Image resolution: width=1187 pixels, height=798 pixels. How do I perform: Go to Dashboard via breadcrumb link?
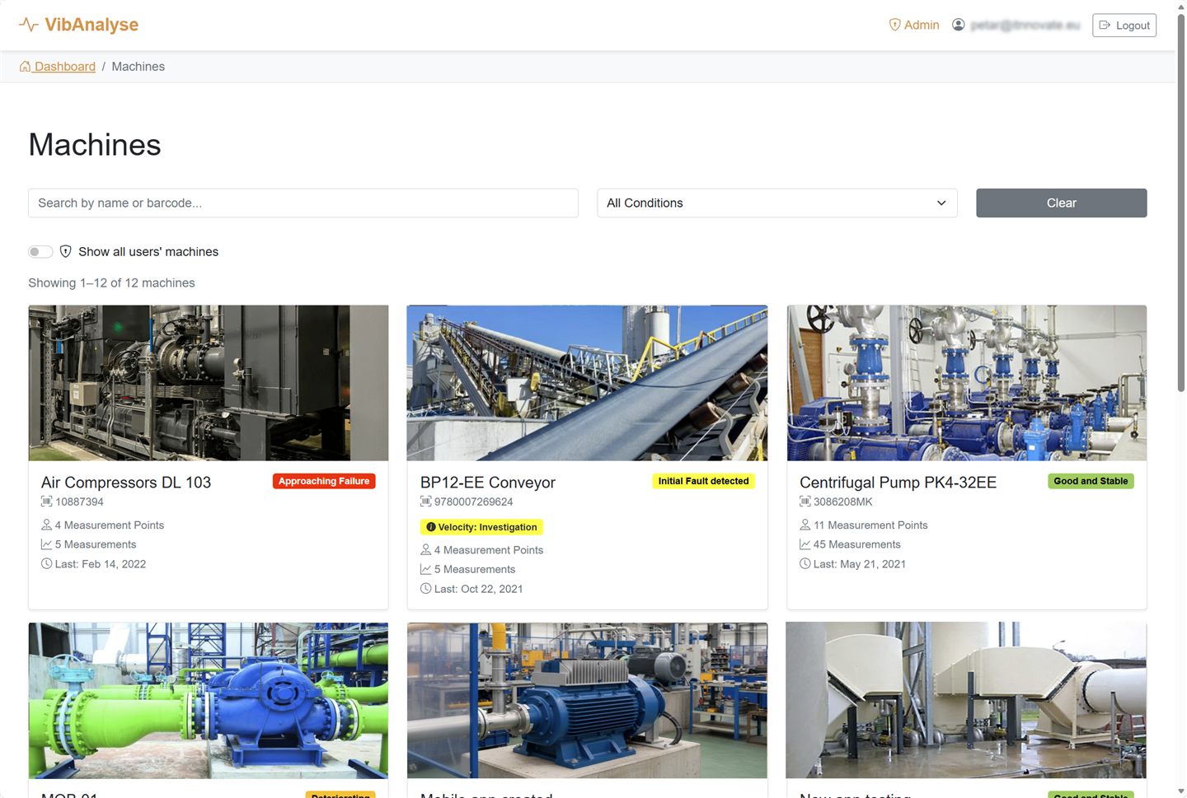click(58, 67)
